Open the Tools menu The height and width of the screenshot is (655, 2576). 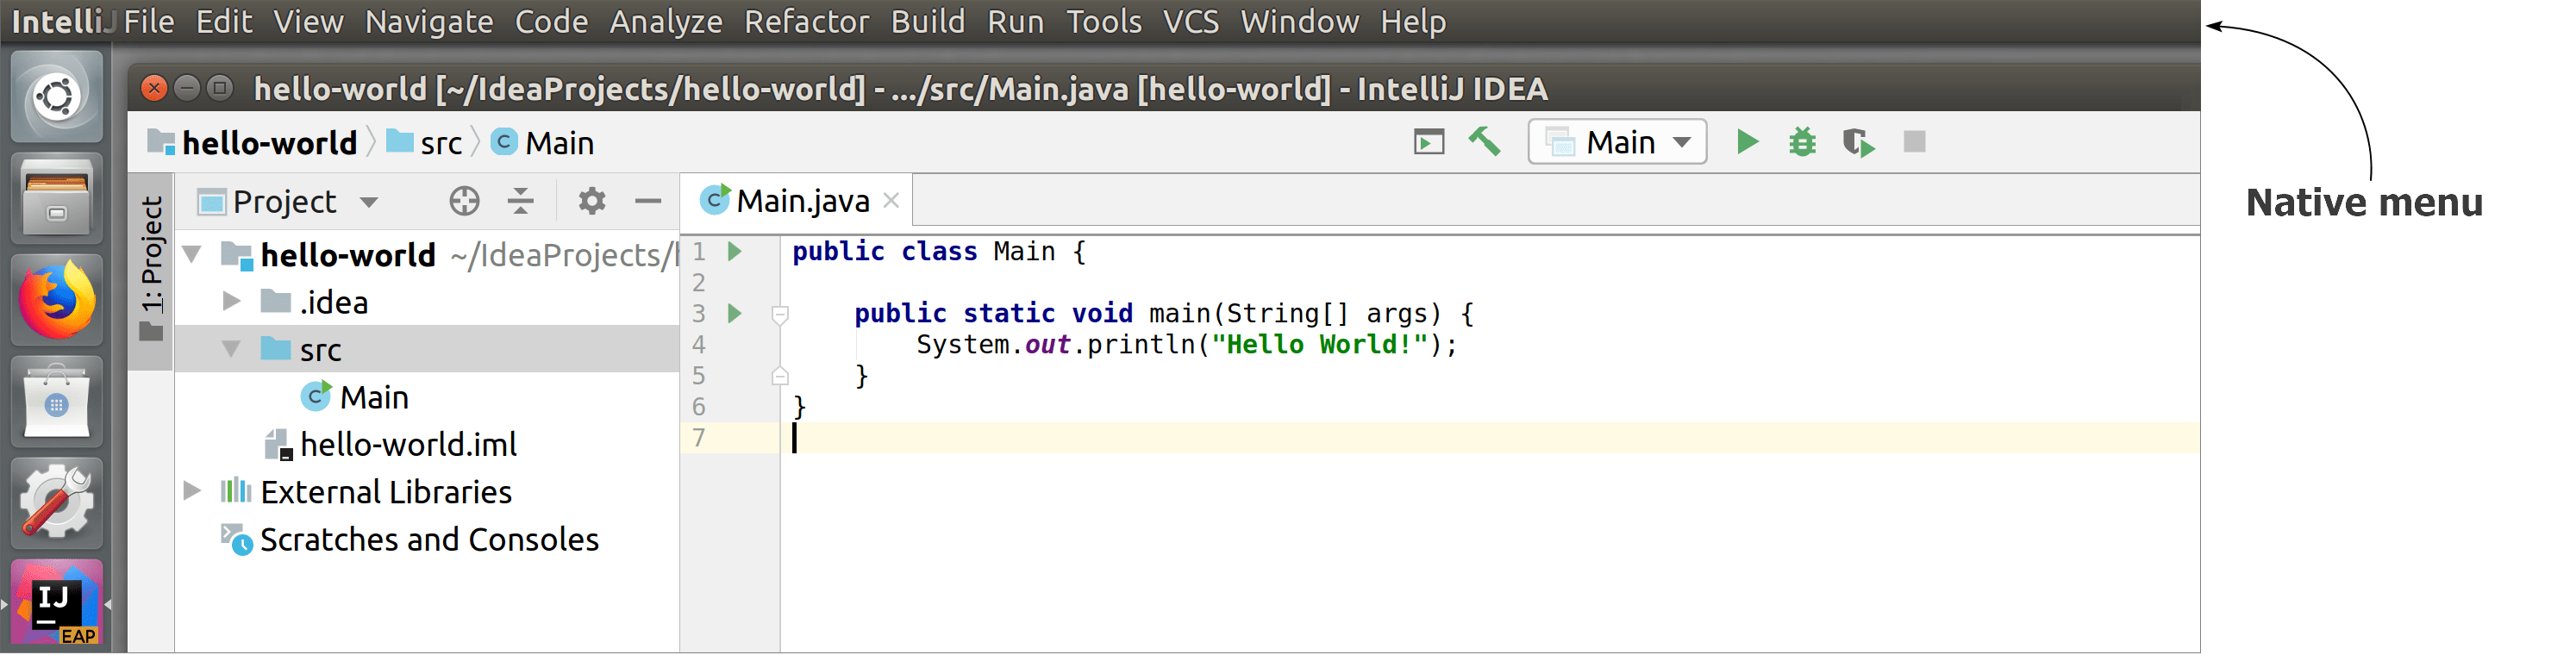1103,21
